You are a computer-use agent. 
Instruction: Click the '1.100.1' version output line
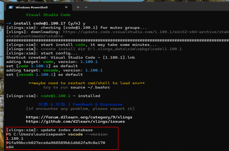click(x=15, y=138)
